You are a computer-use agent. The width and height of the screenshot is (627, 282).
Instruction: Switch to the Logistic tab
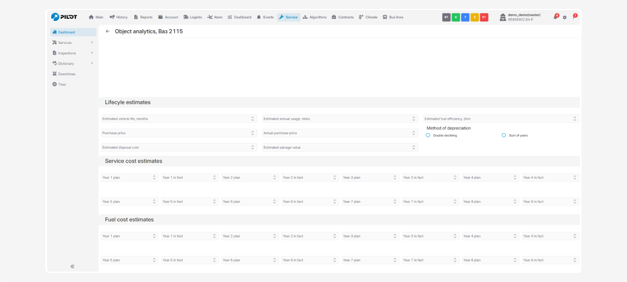pyautogui.click(x=192, y=17)
